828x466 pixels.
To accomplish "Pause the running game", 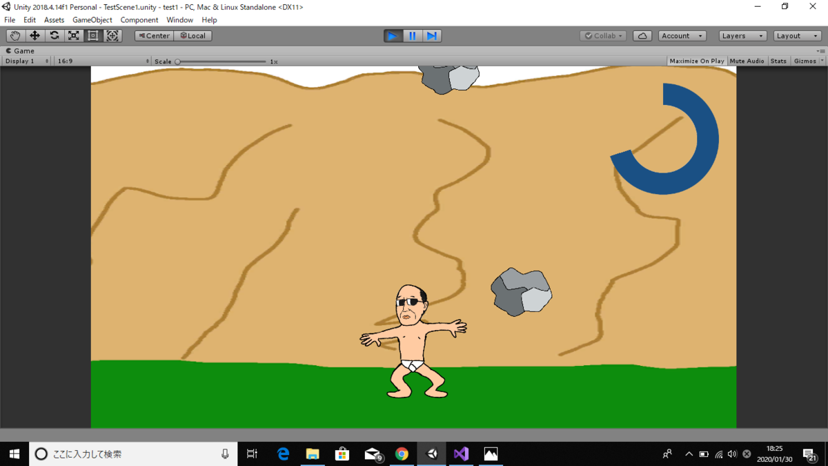I will [x=413, y=36].
